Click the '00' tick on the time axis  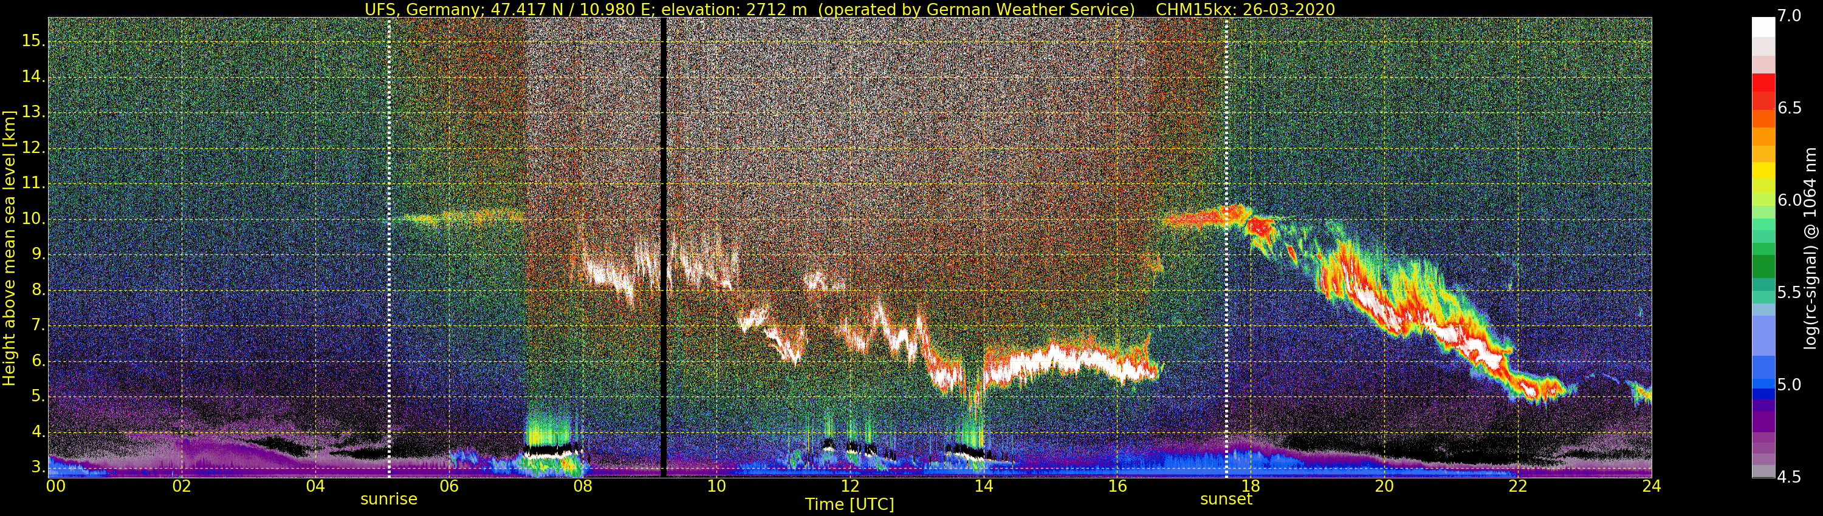click(55, 486)
